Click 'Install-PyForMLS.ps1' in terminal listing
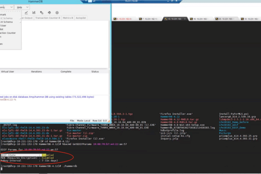 234,114
